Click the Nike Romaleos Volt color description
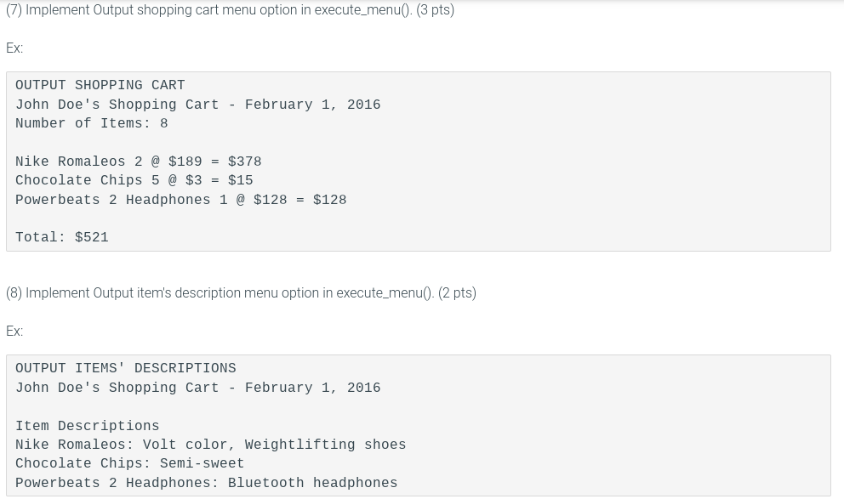 coord(210,444)
